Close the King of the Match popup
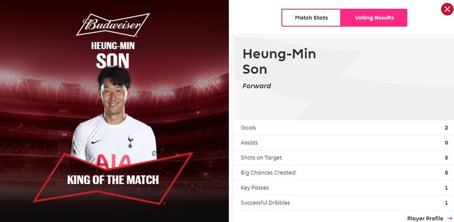This screenshot has width=454, height=222. (x=447, y=9)
